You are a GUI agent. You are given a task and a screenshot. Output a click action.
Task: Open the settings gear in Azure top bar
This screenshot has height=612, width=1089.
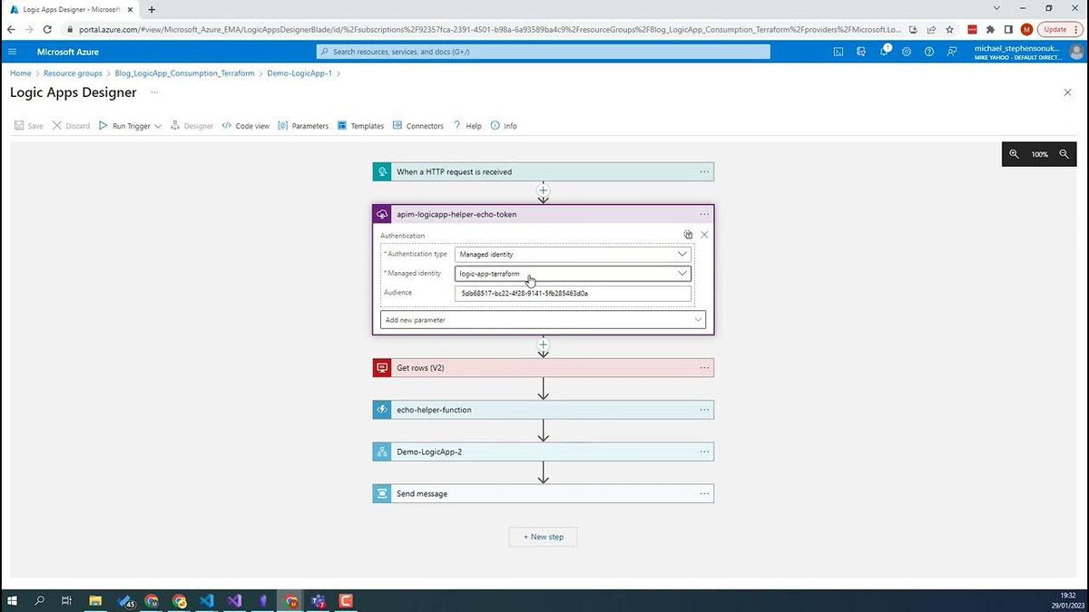904,52
